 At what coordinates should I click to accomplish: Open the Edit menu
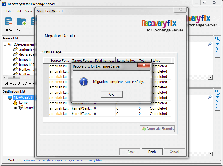tap(18, 11)
